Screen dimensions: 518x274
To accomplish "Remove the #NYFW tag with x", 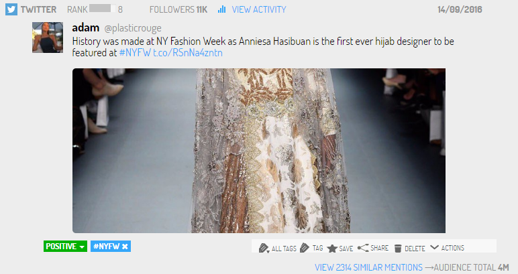I will [125, 247].
